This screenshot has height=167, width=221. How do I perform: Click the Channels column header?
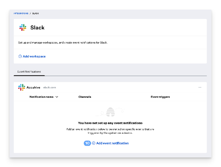click(85, 97)
